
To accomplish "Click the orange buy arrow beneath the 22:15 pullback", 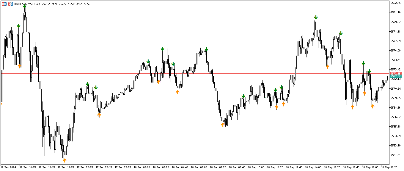I will pos(99,114).
